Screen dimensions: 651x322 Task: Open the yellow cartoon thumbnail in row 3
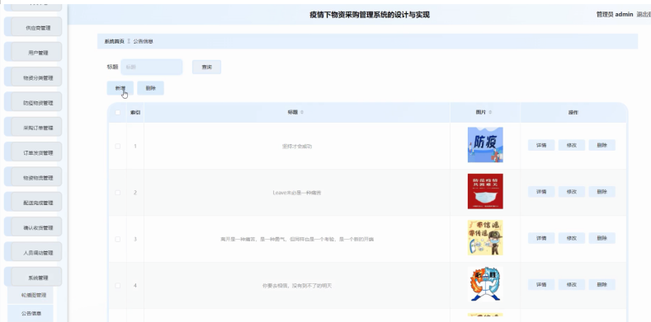(x=485, y=237)
